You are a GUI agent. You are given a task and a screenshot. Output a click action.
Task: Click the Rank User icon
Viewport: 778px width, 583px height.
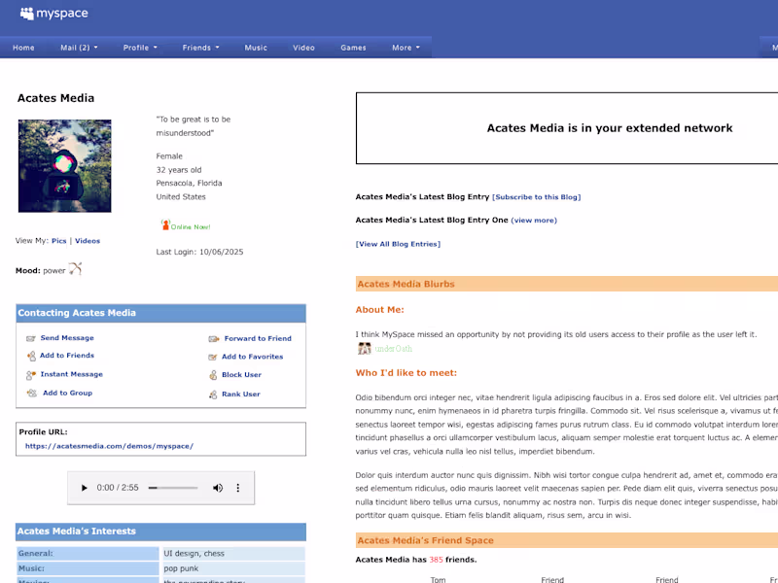[x=212, y=393]
